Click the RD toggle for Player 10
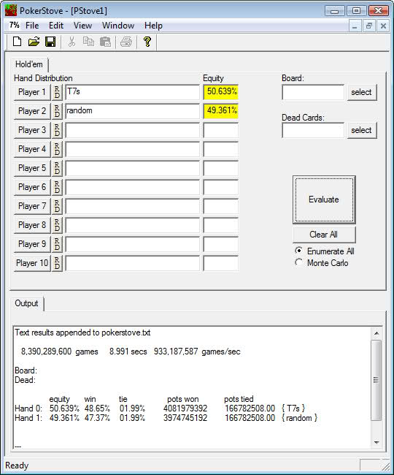The image size is (394, 475). click(57, 263)
